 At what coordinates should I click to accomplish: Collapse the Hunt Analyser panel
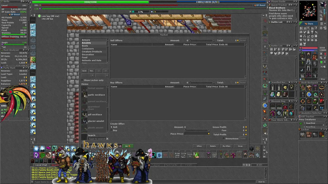pos(26,50)
